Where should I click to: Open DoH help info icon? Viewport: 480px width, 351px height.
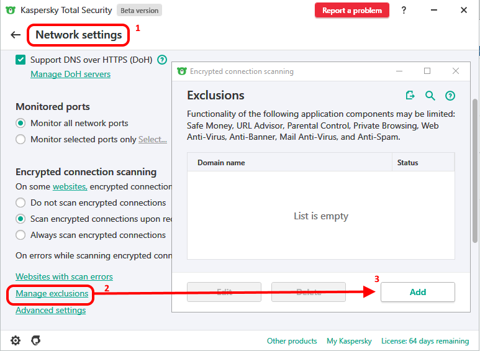point(162,60)
